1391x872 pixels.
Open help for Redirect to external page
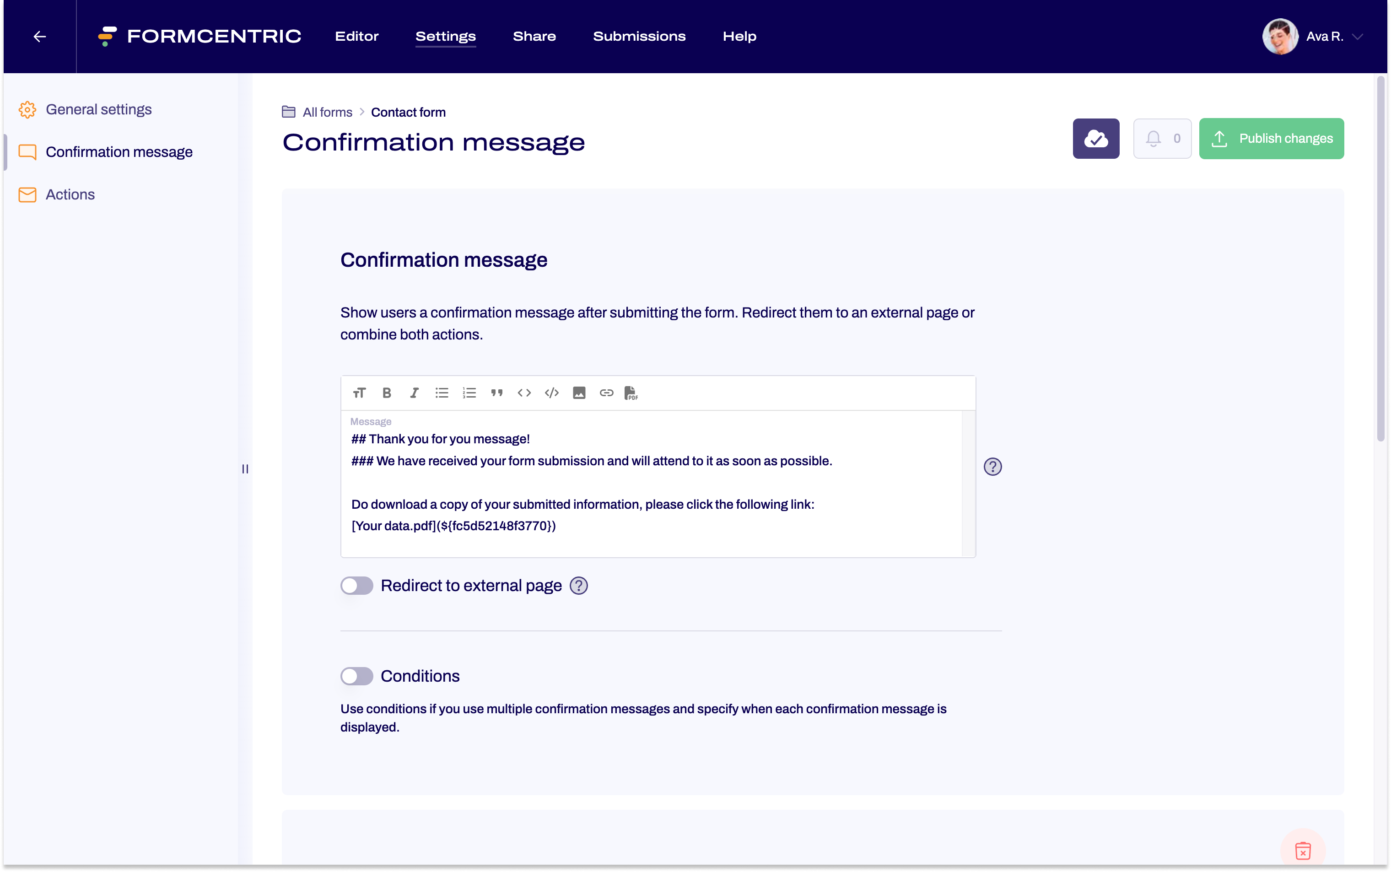(578, 585)
